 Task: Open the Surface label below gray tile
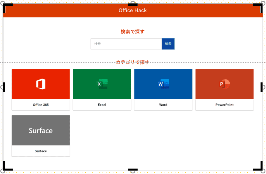tap(41, 151)
